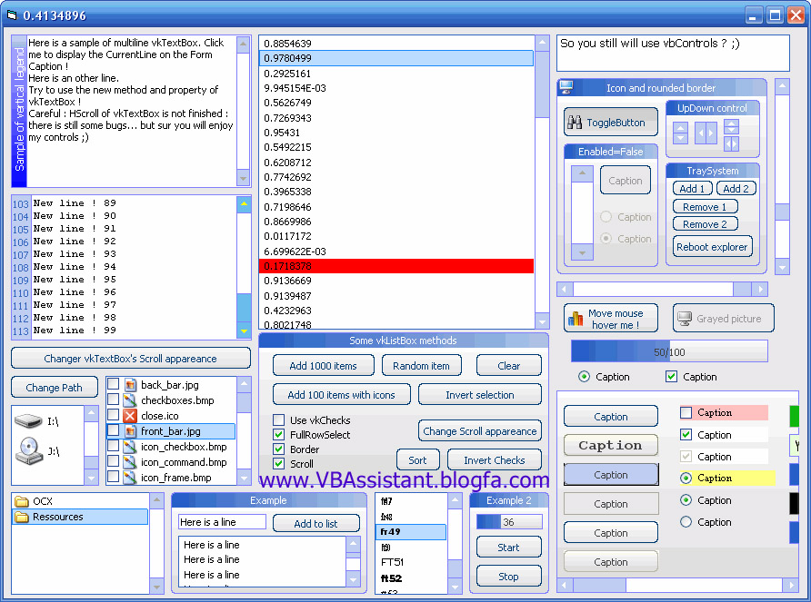Select the Ressources folder in the tree
Image resolution: width=811 pixels, height=602 pixels.
point(57,517)
